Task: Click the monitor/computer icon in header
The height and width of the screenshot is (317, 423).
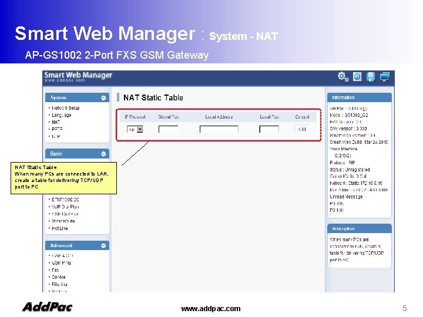Action: [x=385, y=77]
